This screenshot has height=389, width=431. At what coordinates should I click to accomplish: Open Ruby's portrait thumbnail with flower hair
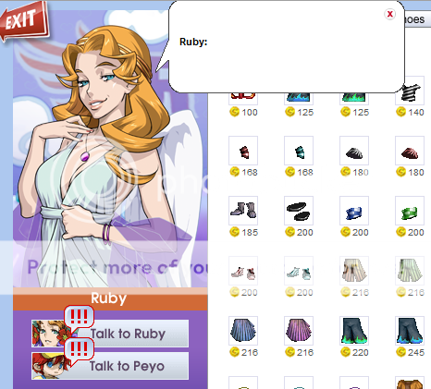pyautogui.click(x=49, y=334)
